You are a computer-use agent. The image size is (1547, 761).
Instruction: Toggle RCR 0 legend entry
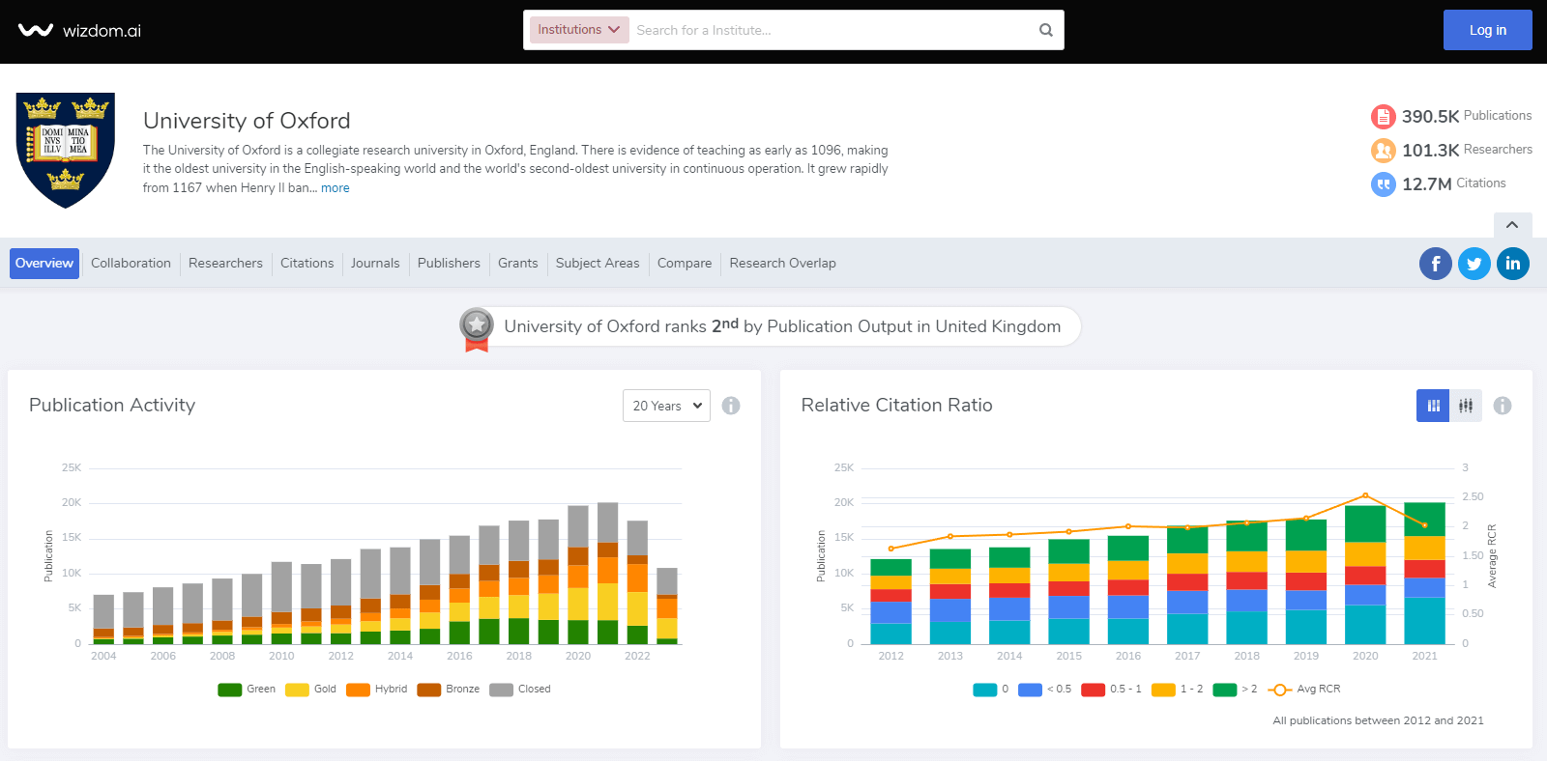pos(991,690)
